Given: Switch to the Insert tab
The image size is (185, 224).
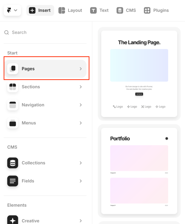Looking at the screenshot, I should coord(40,10).
